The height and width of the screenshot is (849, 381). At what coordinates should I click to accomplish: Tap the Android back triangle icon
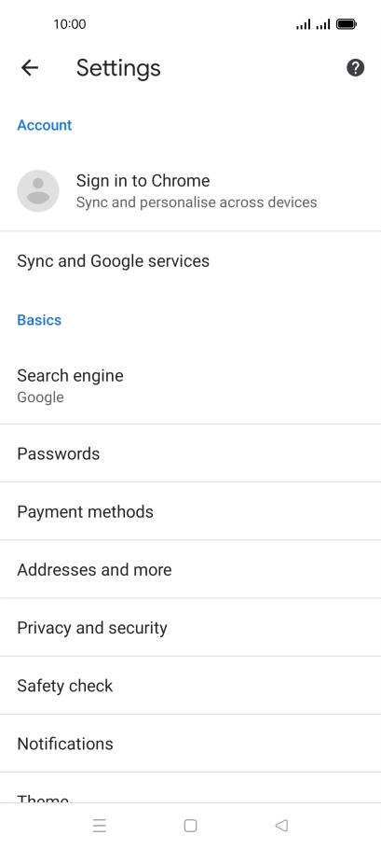point(281,825)
